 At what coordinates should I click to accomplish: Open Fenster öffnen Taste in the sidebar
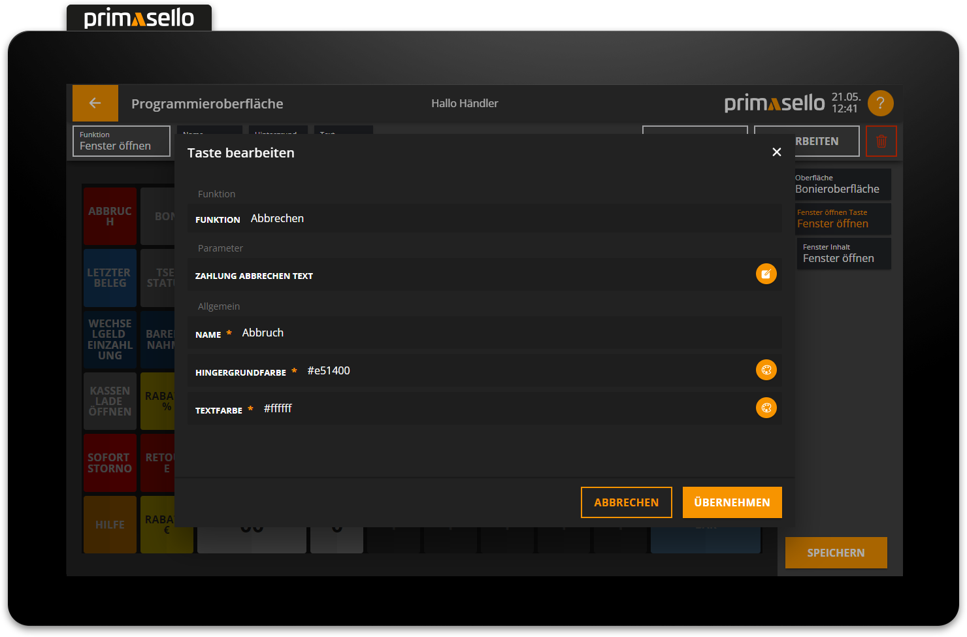[x=843, y=219]
